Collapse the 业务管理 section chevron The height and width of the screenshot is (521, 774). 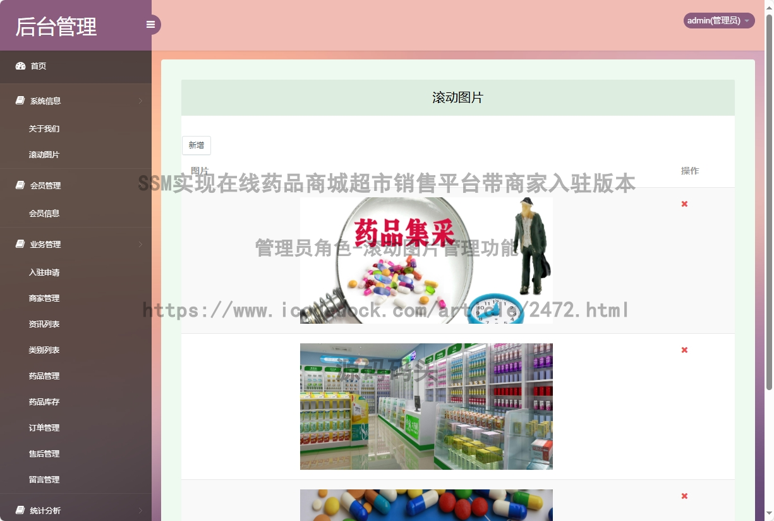[x=140, y=244]
